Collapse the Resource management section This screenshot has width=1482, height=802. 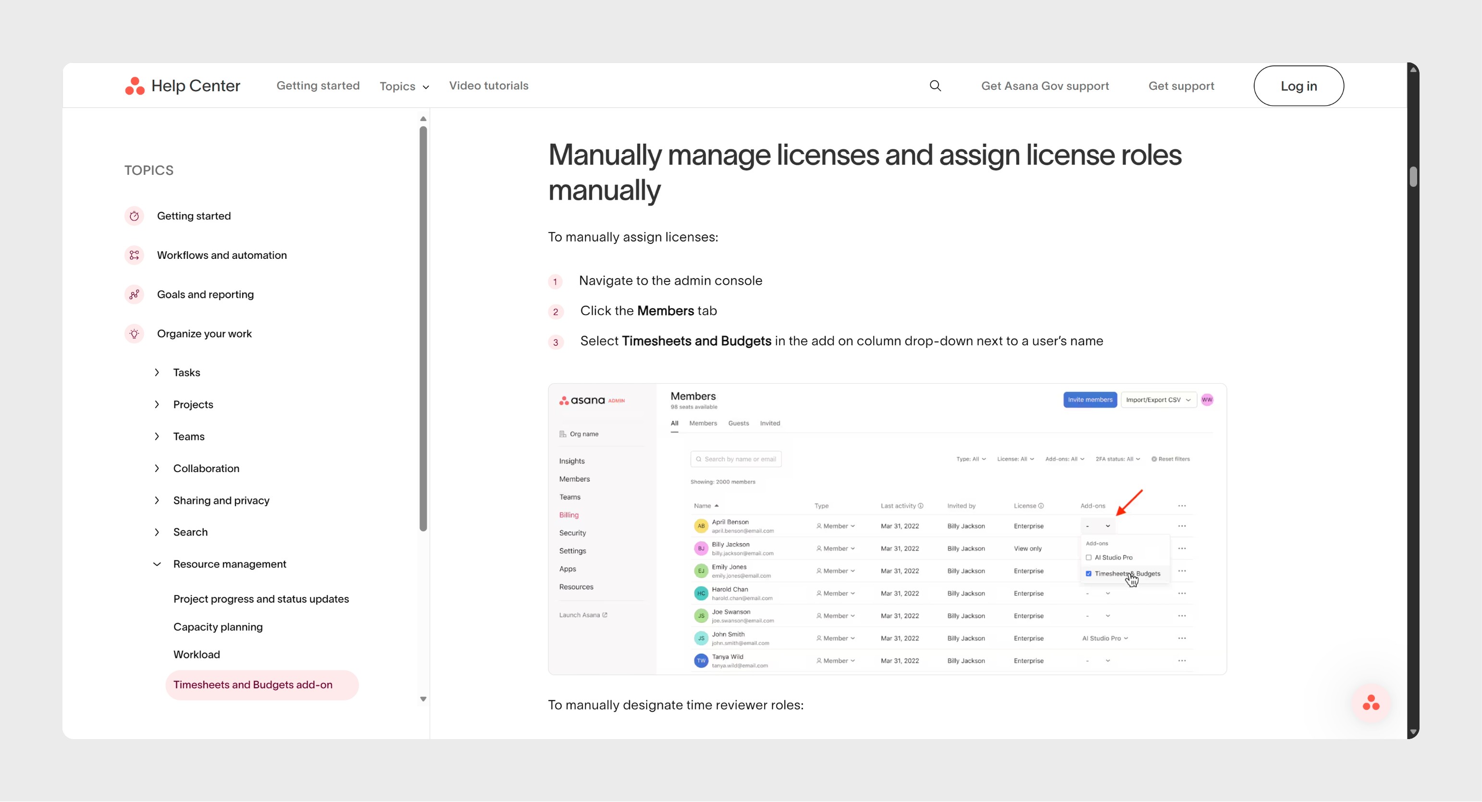tap(157, 564)
